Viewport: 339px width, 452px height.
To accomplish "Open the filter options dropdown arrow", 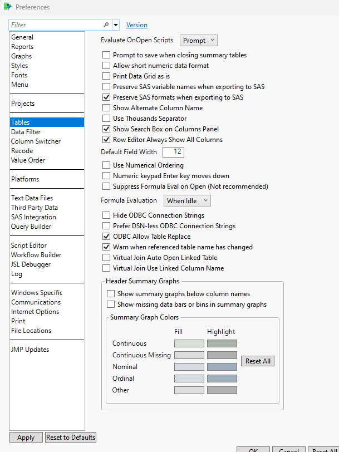I will [x=116, y=25].
